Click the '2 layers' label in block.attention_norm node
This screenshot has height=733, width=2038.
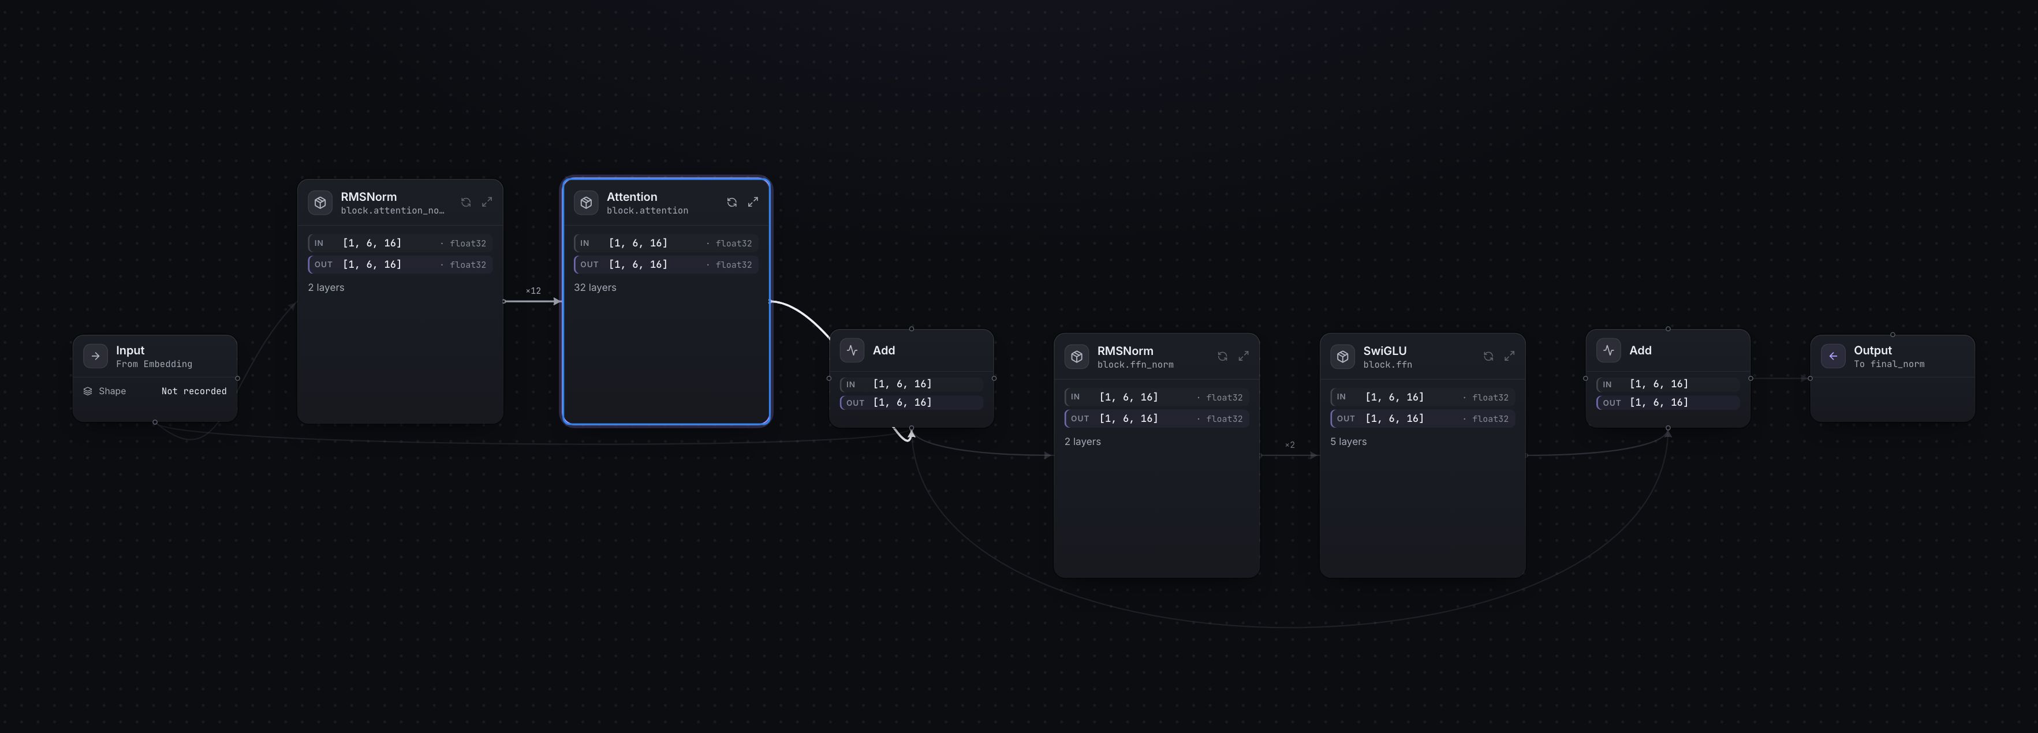pyautogui.click(x=326, y=287)
